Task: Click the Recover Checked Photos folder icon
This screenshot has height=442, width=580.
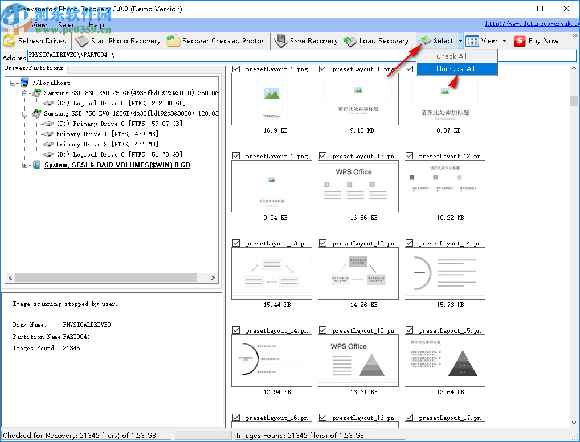Action: coord(173,40)
